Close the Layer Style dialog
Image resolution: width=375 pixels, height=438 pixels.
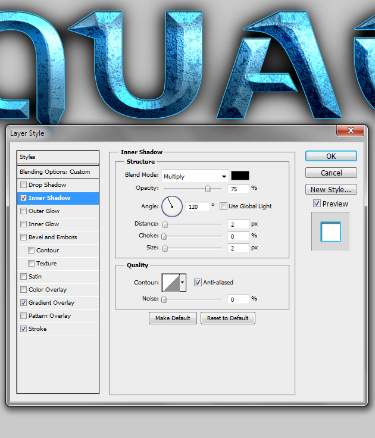pyautogui.click(x=350, y=130)
